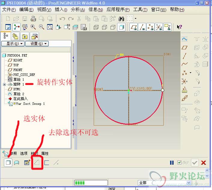Toggle datum planes display
The image size is (212, 190).
[x=134, y=27]
